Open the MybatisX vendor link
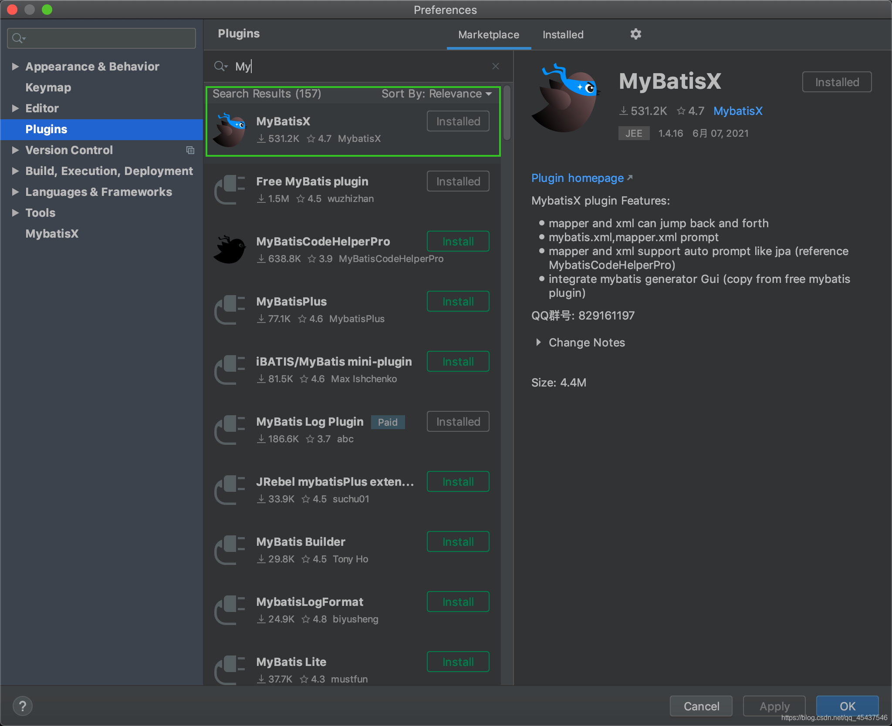This screenshot has height=726, width=892. pos(738,111)
